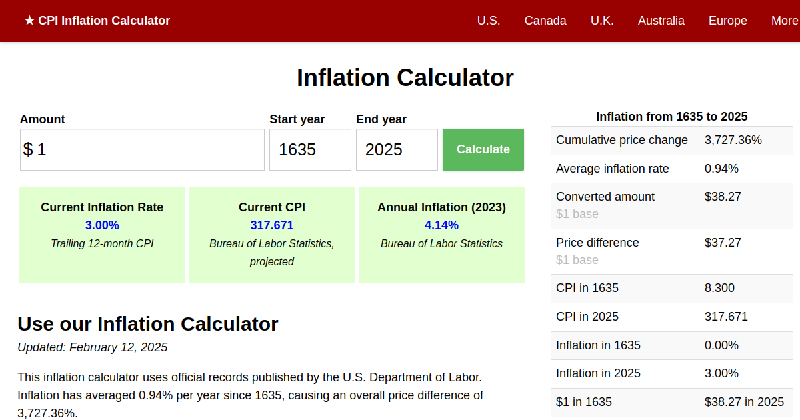
Task: Go to the U.K. calculator link
Action: tap(601, 21)
